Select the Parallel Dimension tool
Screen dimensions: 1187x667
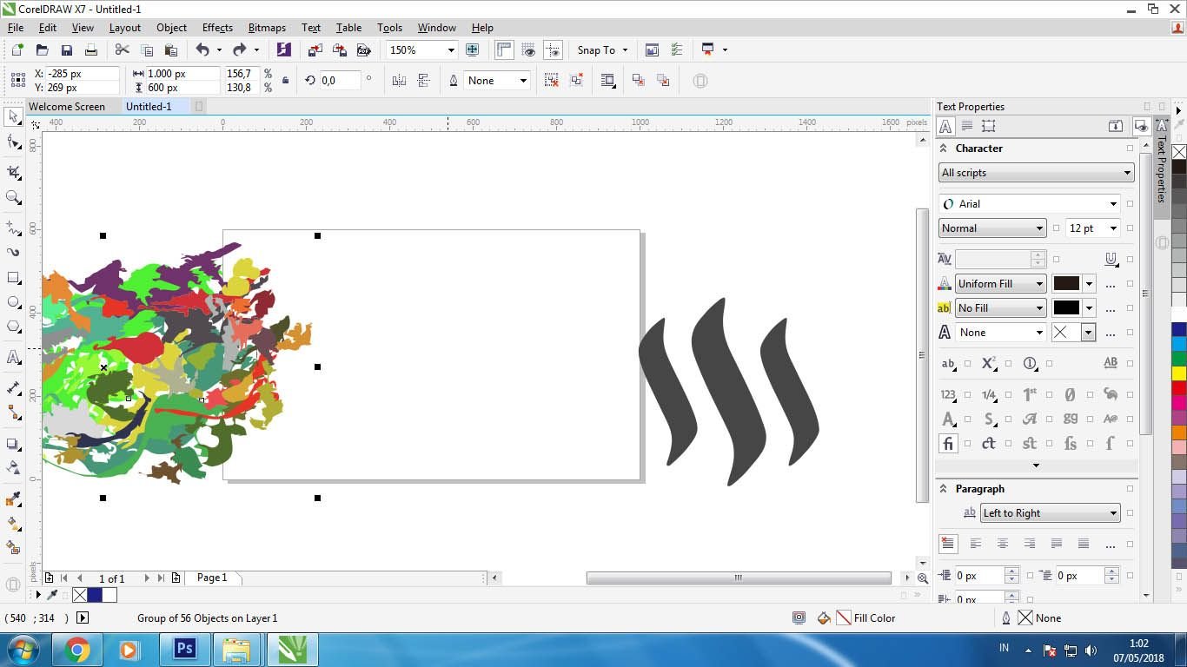13,387
